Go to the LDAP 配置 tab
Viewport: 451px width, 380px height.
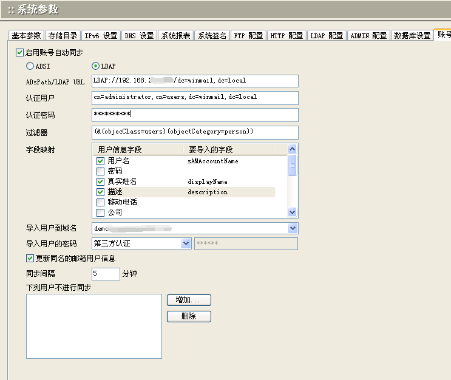point(327,36)
